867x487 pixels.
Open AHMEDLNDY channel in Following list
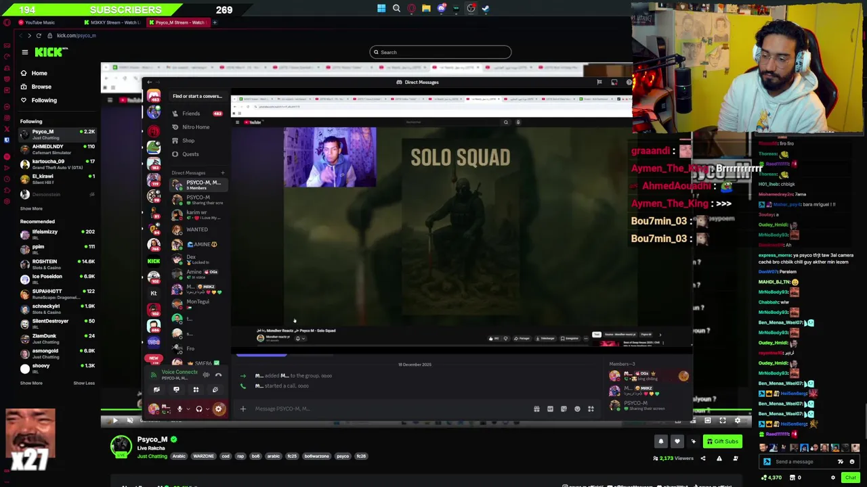click(x=58, y=149)
